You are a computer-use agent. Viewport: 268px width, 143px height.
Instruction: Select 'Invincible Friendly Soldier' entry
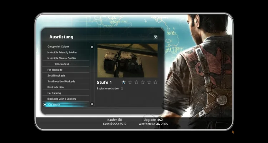click(66, 52)
